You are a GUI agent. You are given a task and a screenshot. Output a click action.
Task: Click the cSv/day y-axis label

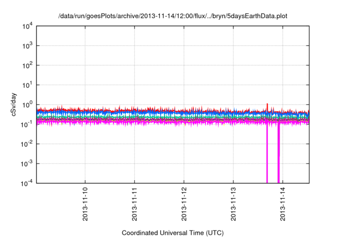pos(13,105)
